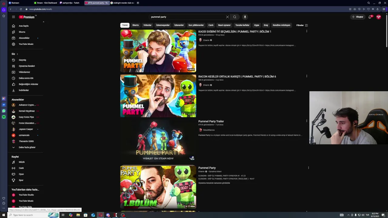Image resolution: width=388 pixels, height=218 pixels.
Task: Open the account avatar menu
Action: (379, 17)
